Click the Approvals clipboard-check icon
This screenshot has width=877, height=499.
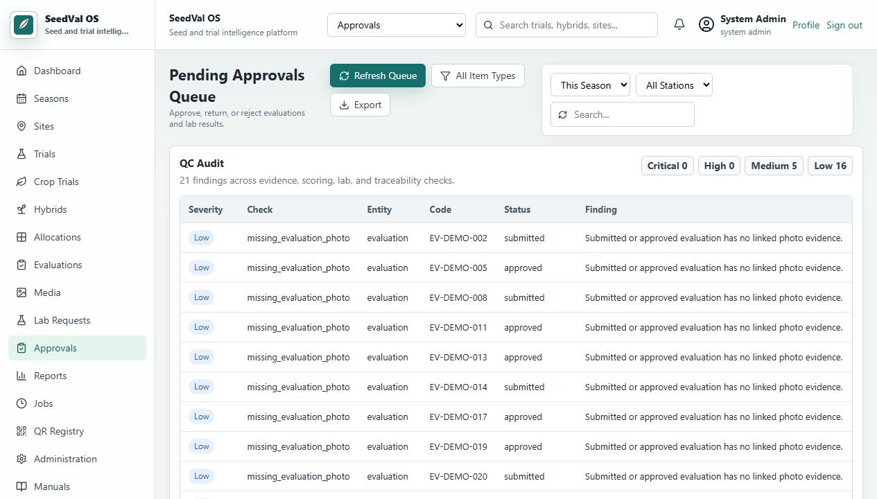pyautogui.click(x=21, y=348)
